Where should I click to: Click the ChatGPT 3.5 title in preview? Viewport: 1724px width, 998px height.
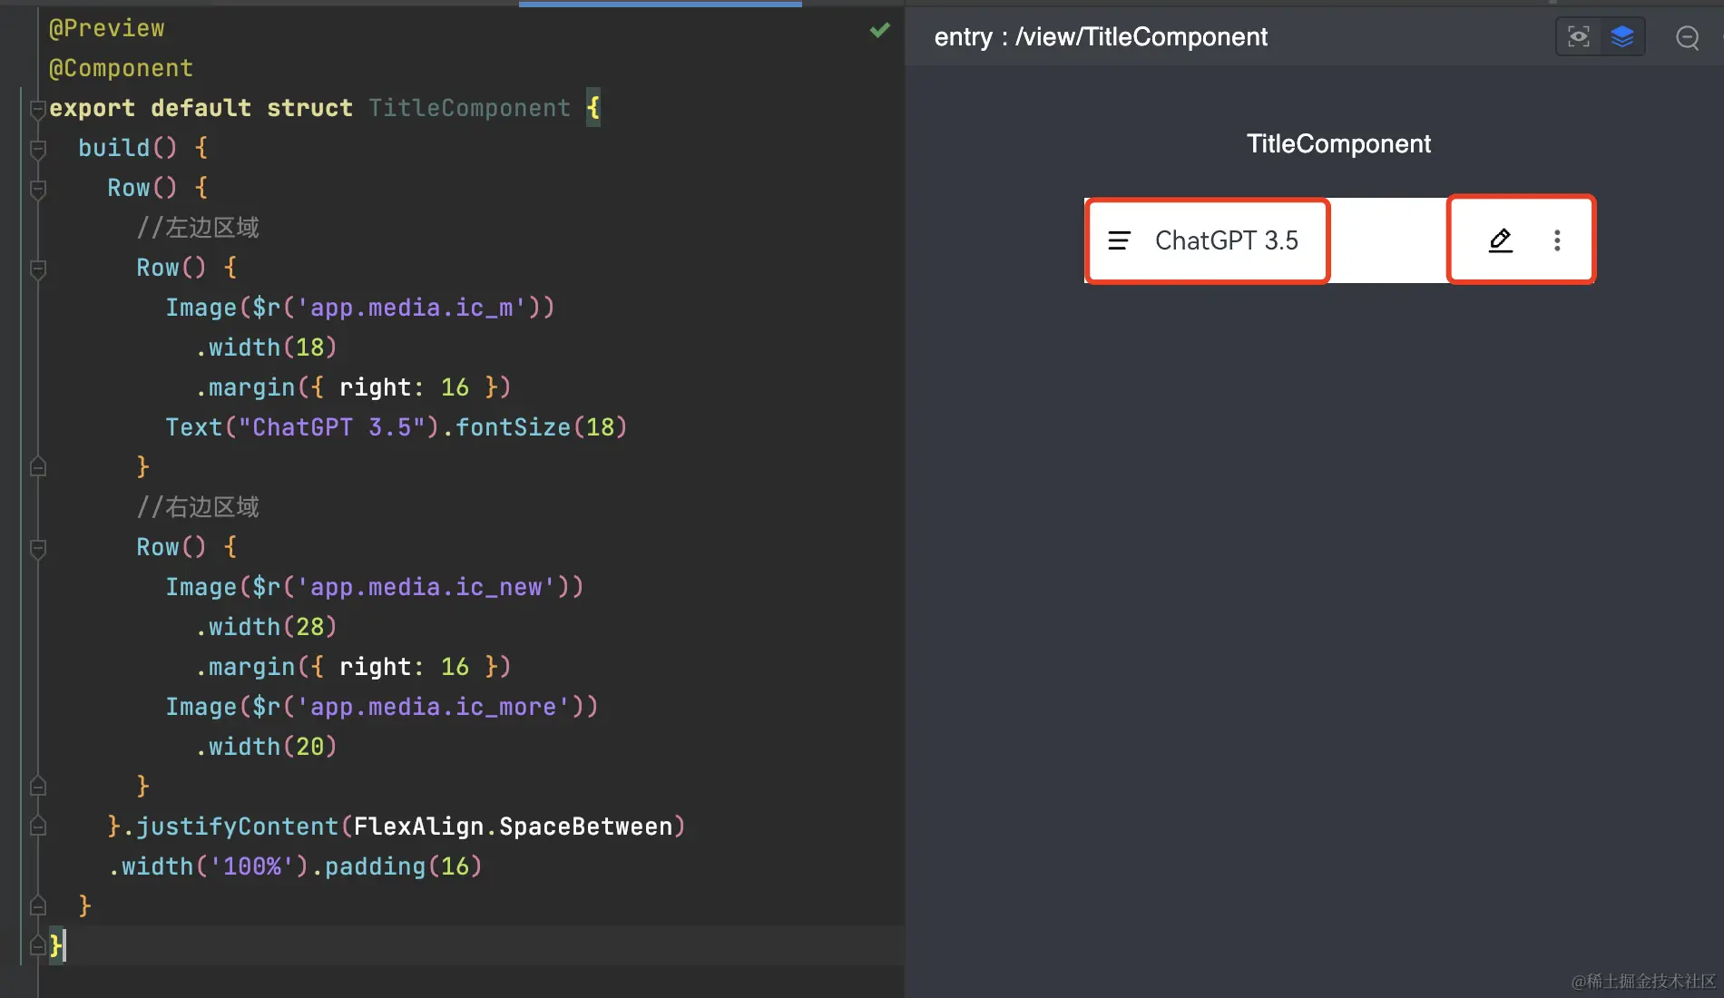coord(1227,240)
